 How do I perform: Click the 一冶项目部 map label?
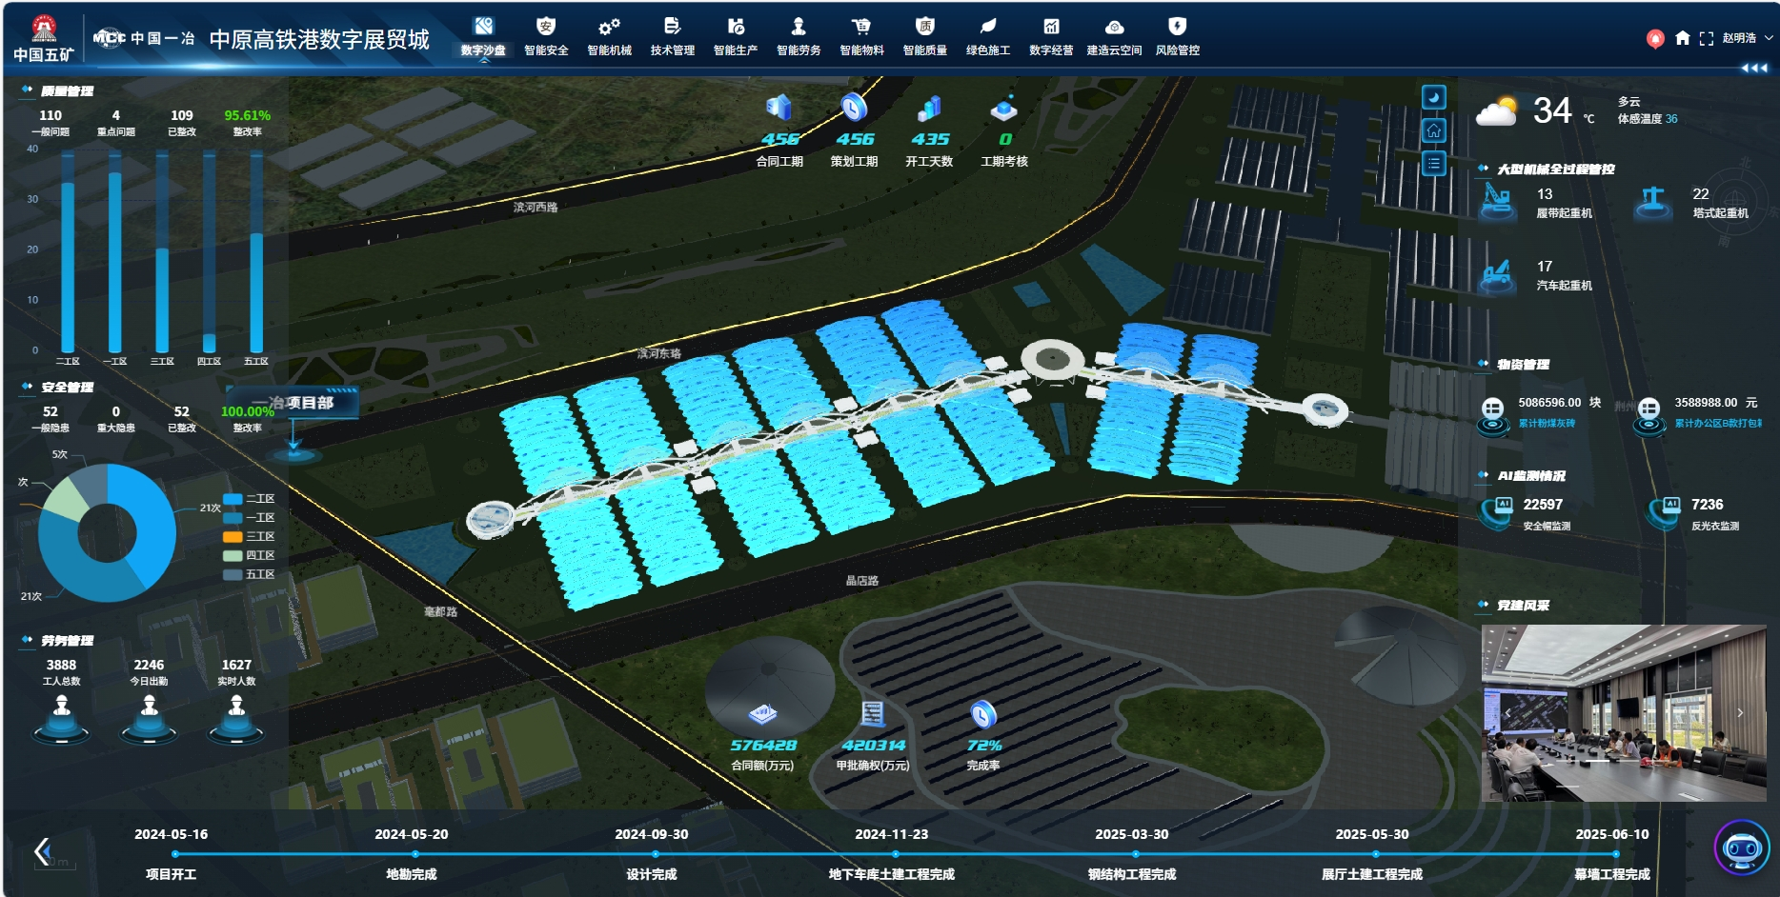[x=293, y=403]
